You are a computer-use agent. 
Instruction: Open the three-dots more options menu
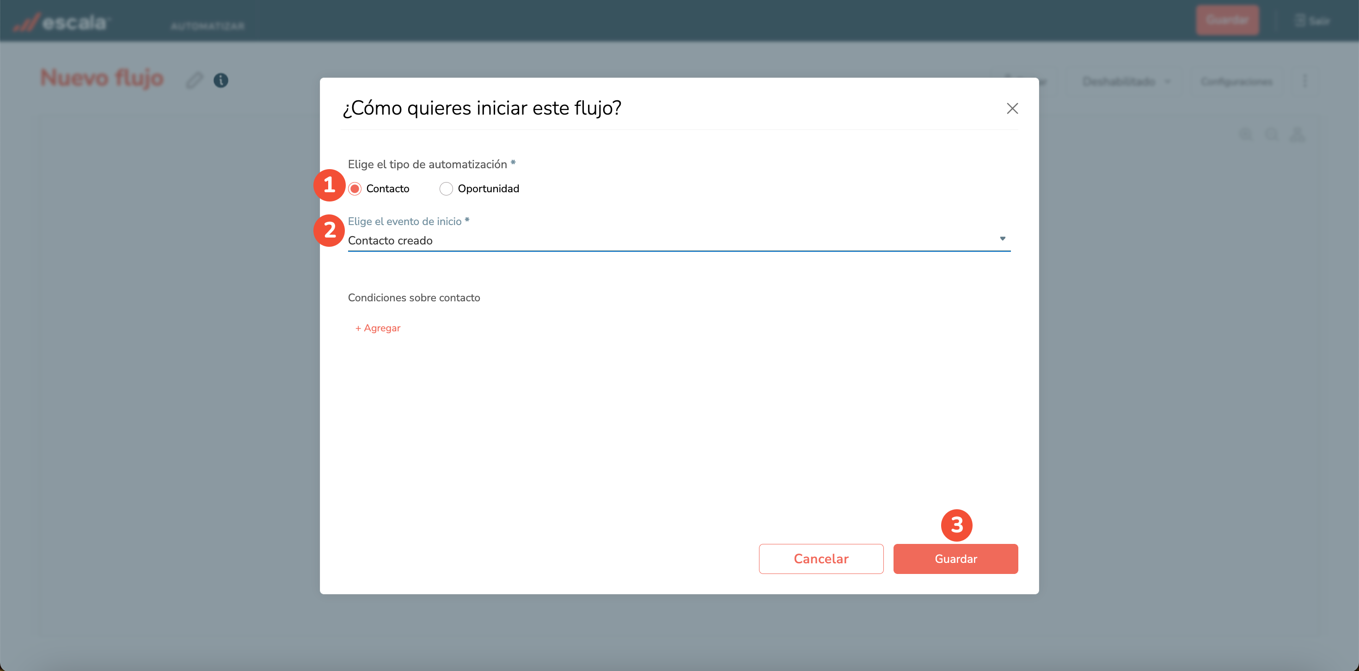click(x=1304, y=81)
